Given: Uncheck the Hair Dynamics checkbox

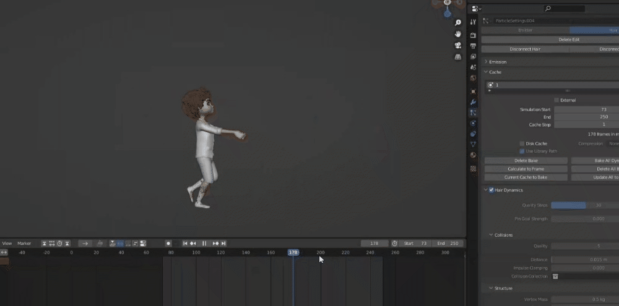Looking at the screenshot, I should click(491, 190).
